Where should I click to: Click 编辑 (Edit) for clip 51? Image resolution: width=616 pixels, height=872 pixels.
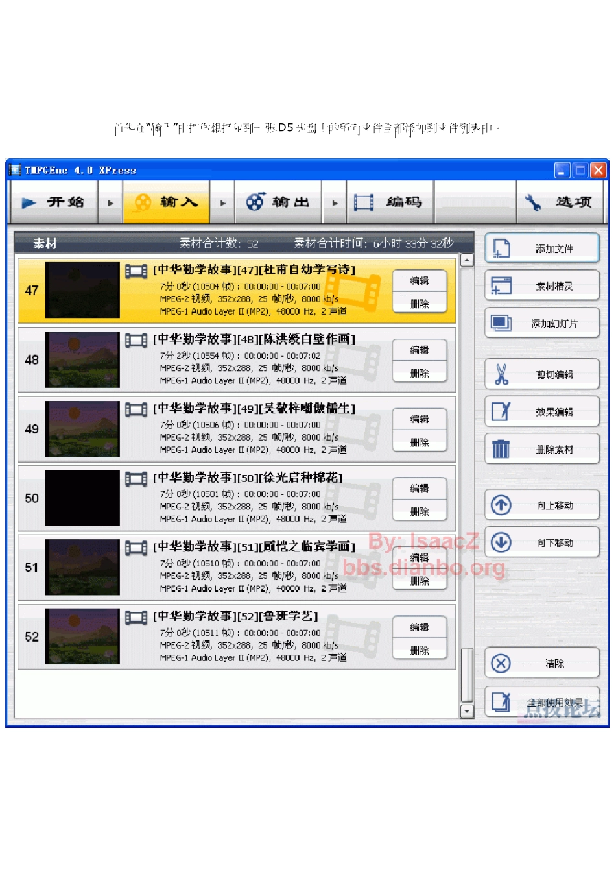[420, 558]
